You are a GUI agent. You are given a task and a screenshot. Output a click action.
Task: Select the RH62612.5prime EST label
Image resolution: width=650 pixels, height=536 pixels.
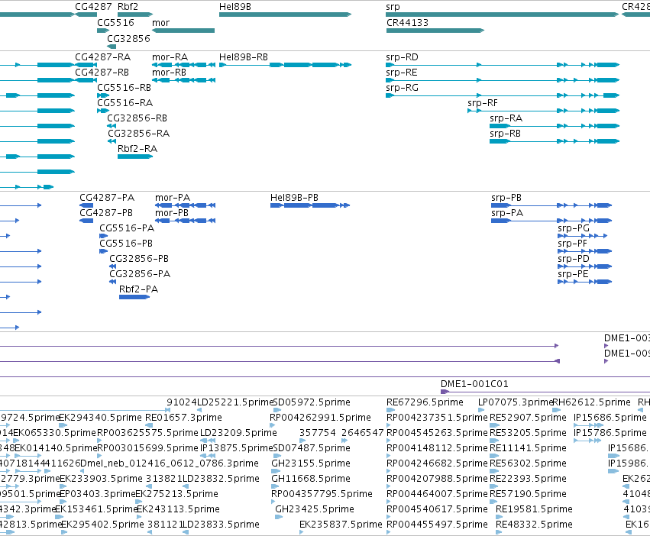[592, 402]
